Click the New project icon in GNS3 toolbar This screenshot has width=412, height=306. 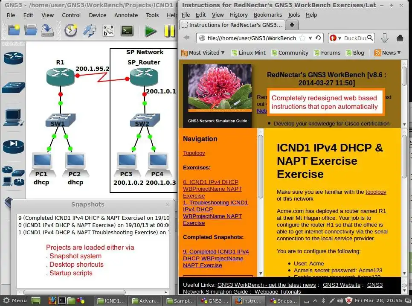(x=14, y=30)
